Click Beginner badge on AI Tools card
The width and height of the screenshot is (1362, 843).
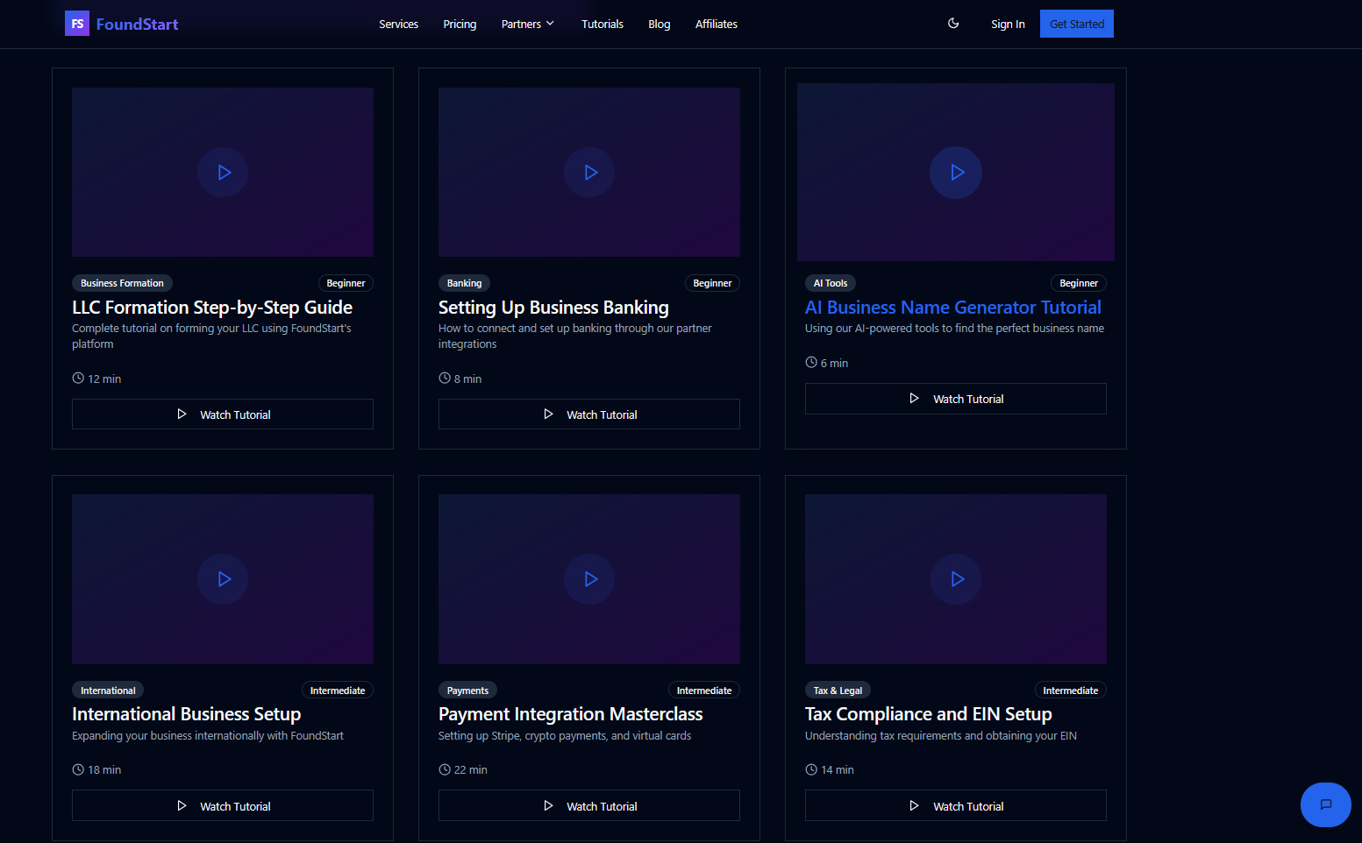tap(1079, 283)
